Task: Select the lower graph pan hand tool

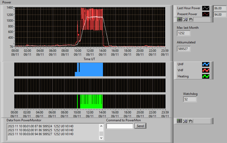Action: (x=190, y=121)
